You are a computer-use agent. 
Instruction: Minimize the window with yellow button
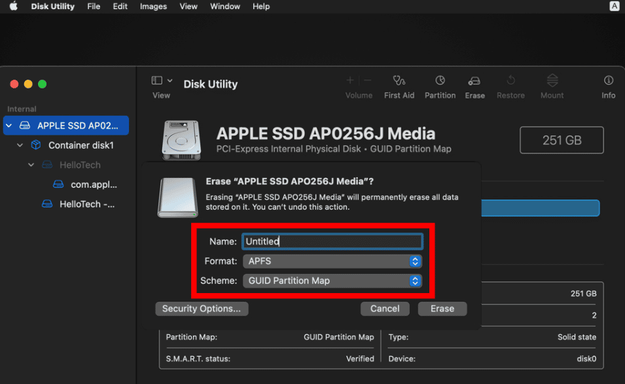click(x=28, y=84)
